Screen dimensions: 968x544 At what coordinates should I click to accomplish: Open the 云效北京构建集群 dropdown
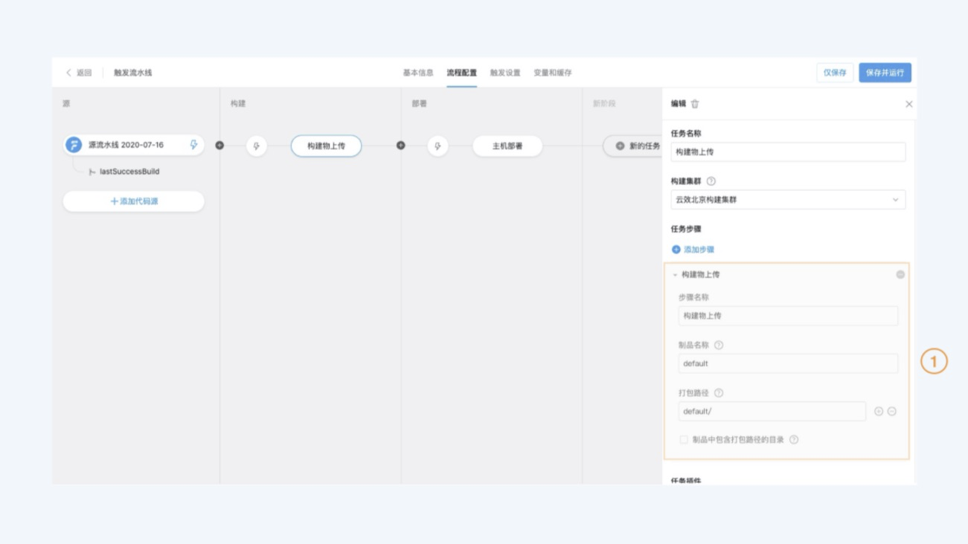[x=788, y=199]
